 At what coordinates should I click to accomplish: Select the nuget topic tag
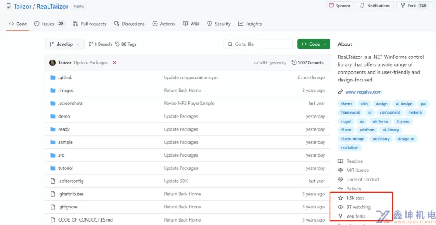tap(346, 121)
